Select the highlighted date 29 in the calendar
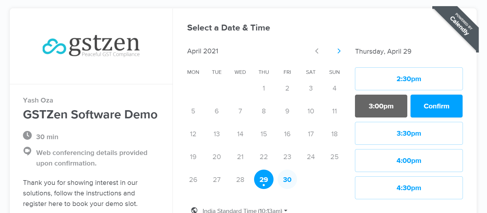The image size is (487, 213). [263, 179]
